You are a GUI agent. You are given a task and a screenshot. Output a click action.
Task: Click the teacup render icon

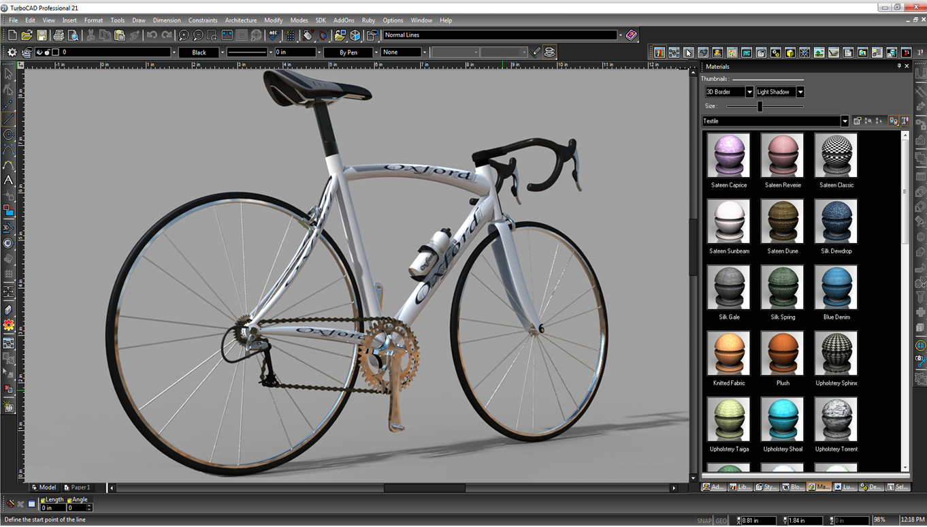tap(550, 52)
